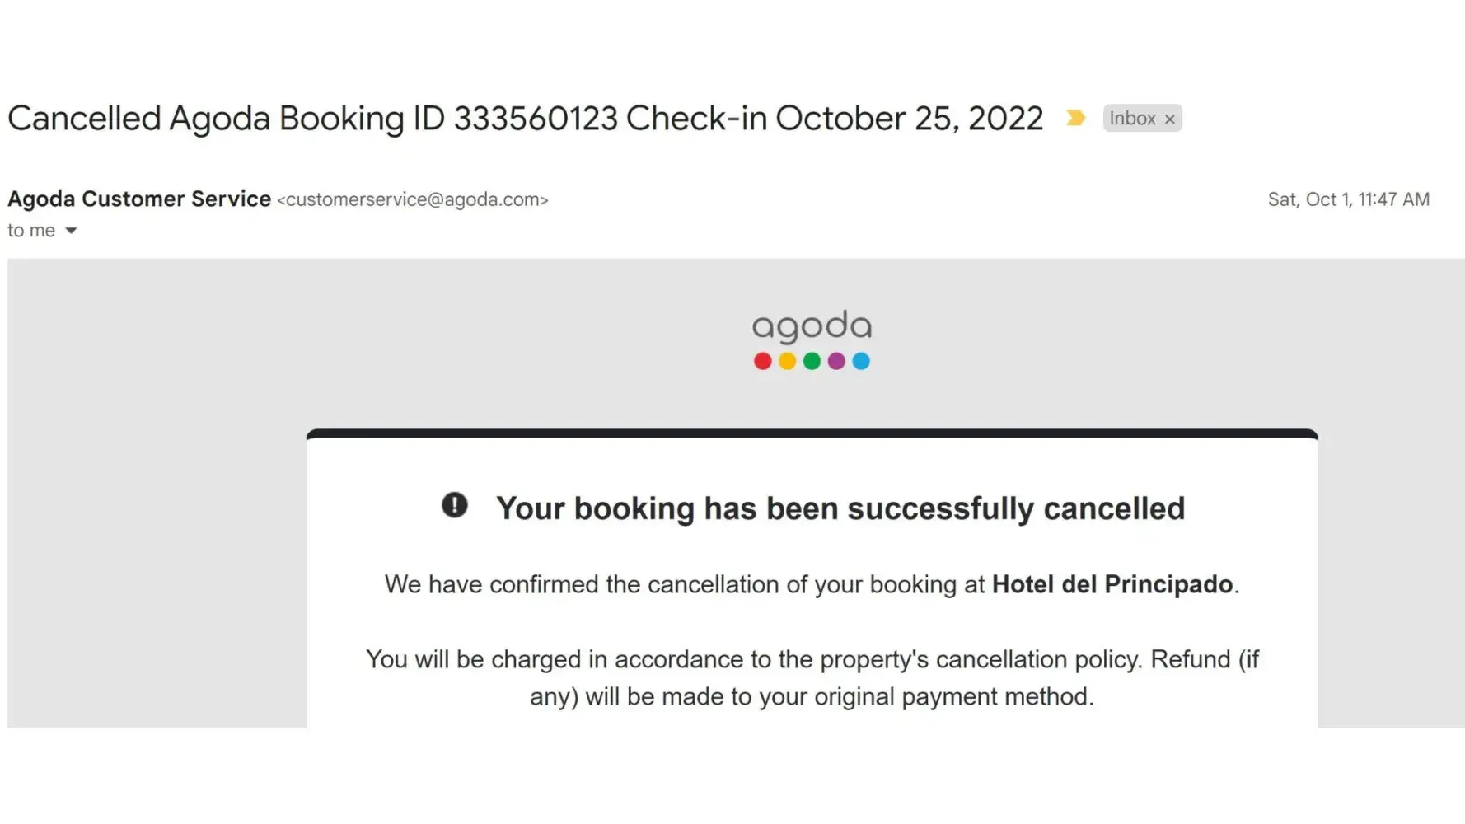
Task: Click the purple dot under agoda logo
Action: click(836, 361)
